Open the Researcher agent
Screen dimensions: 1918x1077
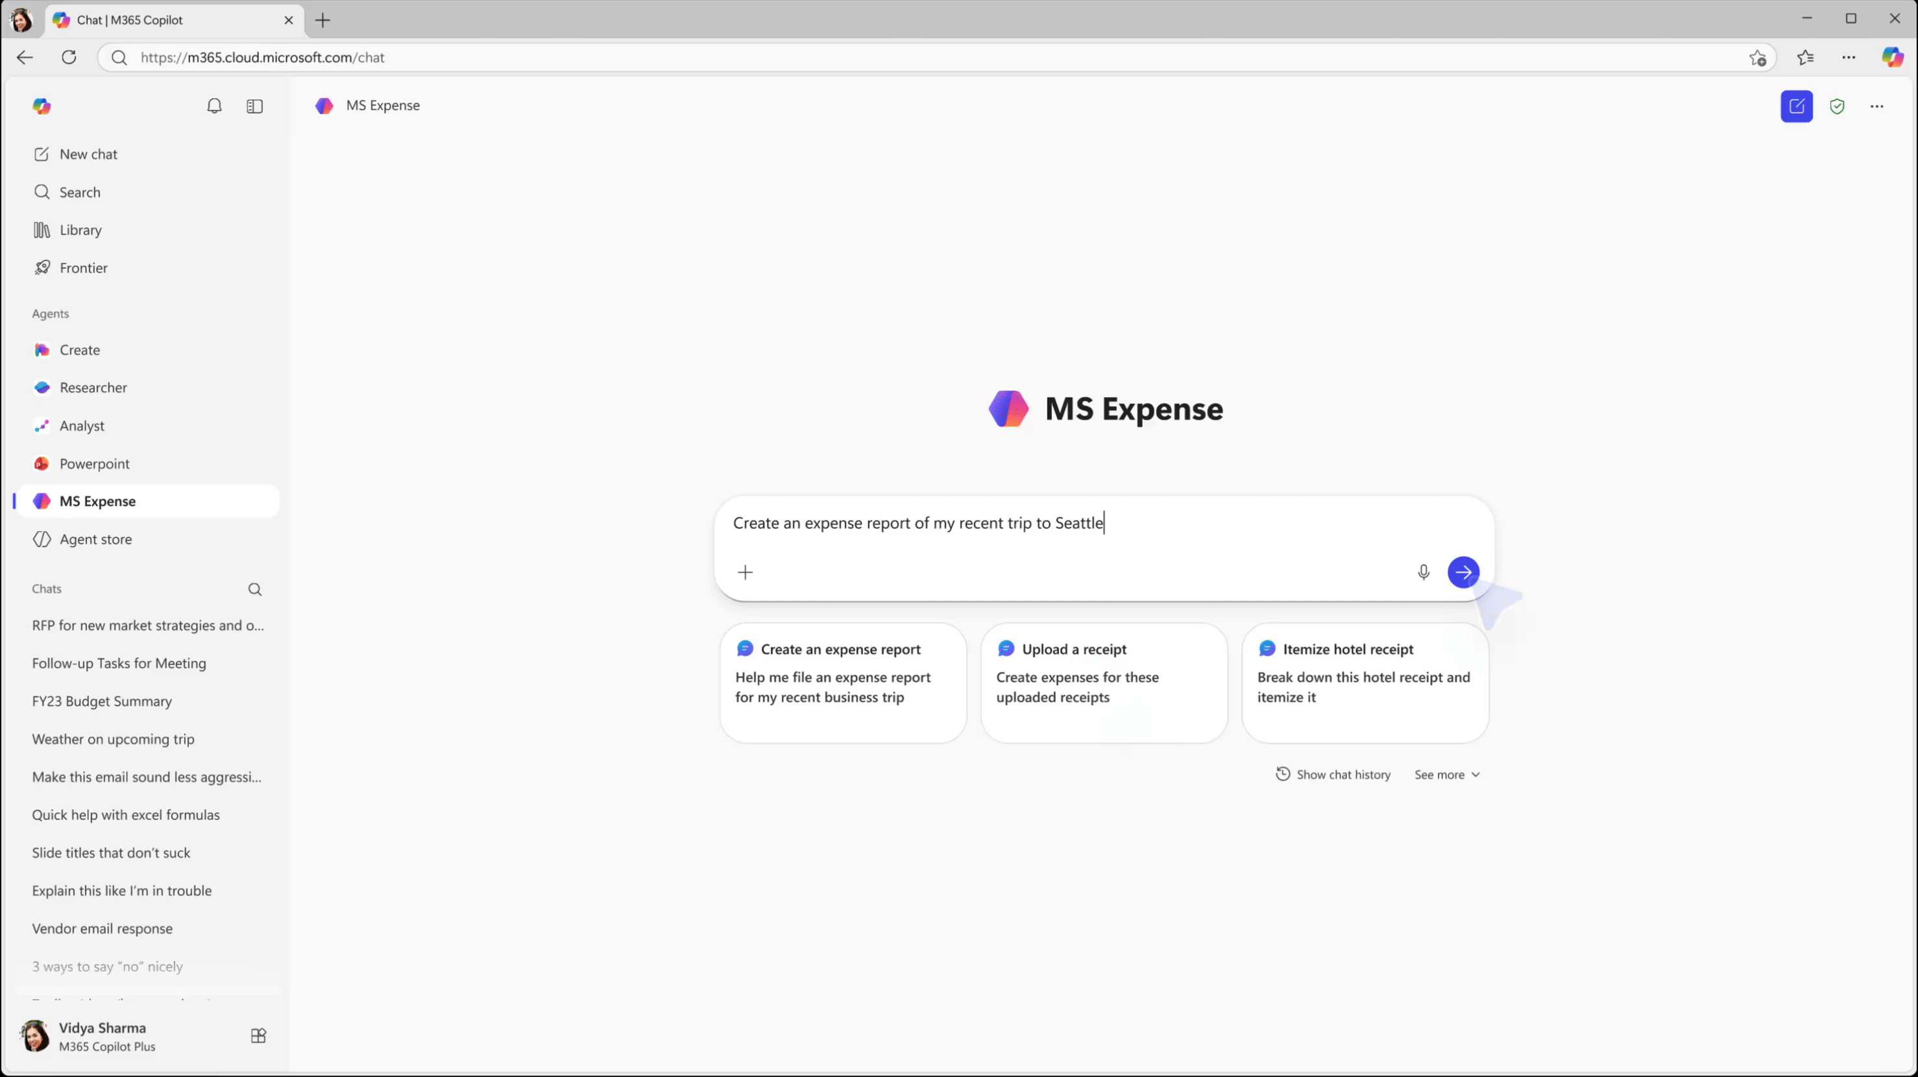point(93,388)
